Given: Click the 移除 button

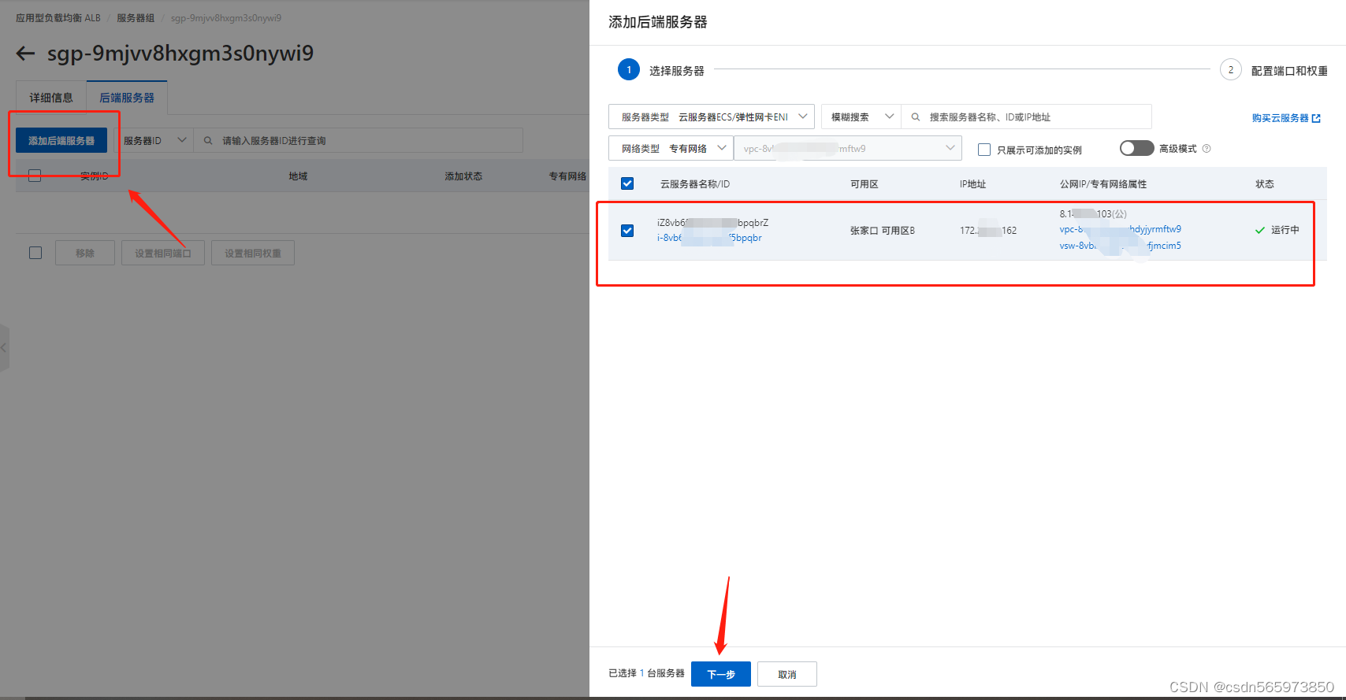Looking at the screenshot, I should [x=85, y=253].
